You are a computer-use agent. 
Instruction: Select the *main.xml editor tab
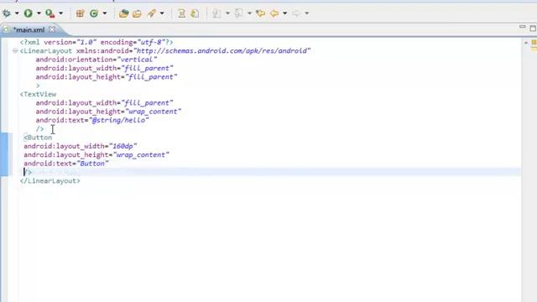29,30
